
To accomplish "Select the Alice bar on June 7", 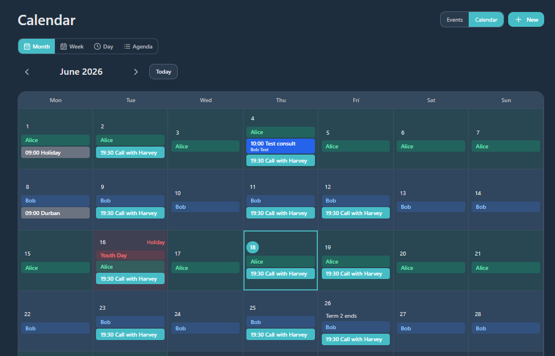I will click(506, 146).
